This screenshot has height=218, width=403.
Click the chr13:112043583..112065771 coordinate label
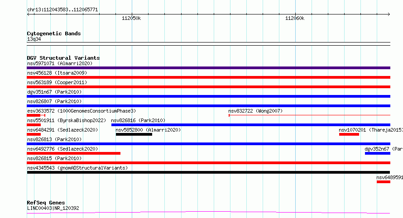tap(62, 10)
